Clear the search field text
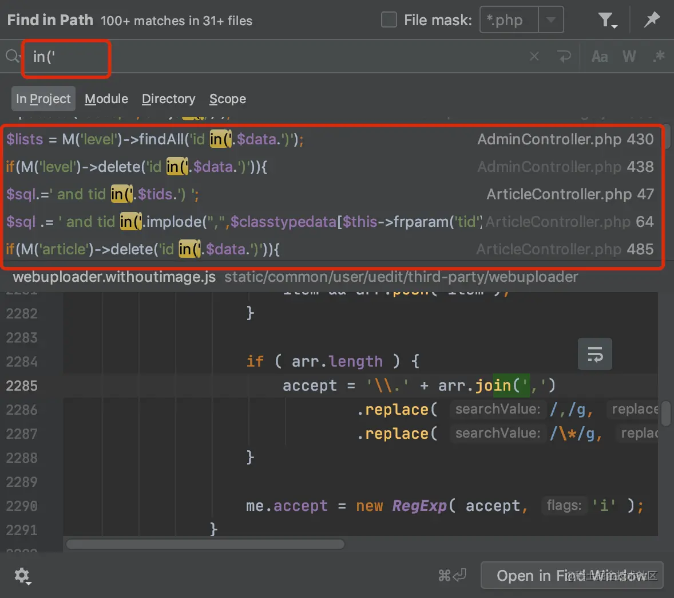Image resolution: width=674 pixels, height=598 pixels. pyautogui.click(x=534, y=56)
